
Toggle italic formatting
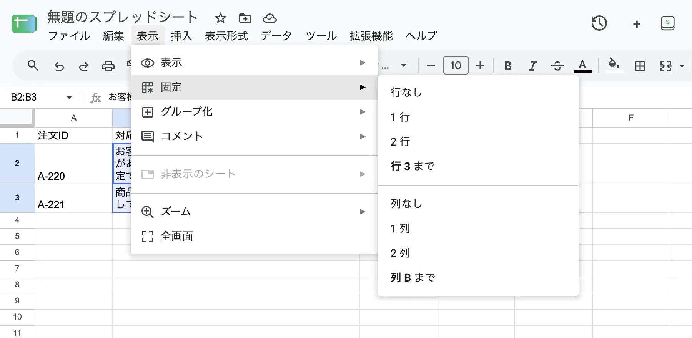[x=532, y=66]
